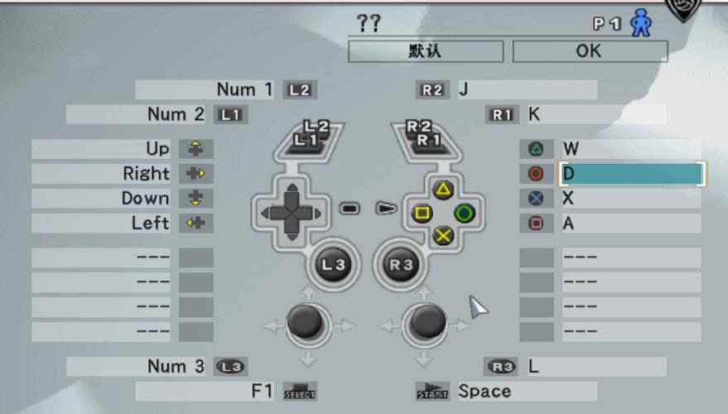This screenshot has width=728, height=414.
Task: Select the Left key binding field
Action: pyautogui.click(x=101, y=224)
